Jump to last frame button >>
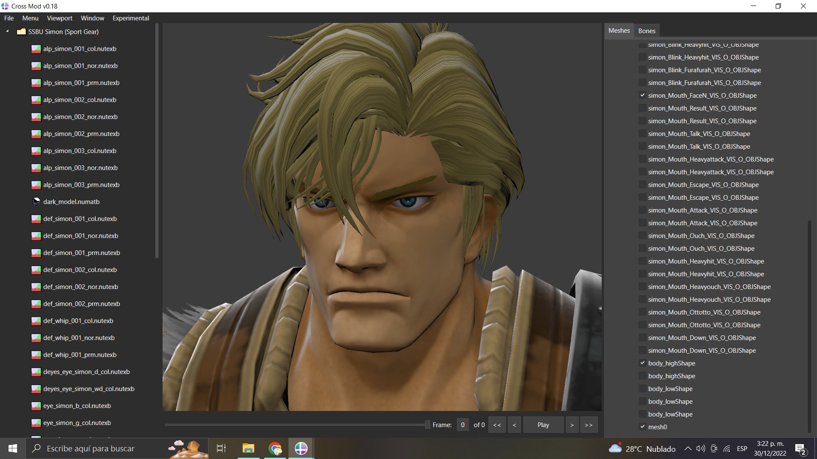Viewport: 817px width, 459px height. tap(588, 425)
